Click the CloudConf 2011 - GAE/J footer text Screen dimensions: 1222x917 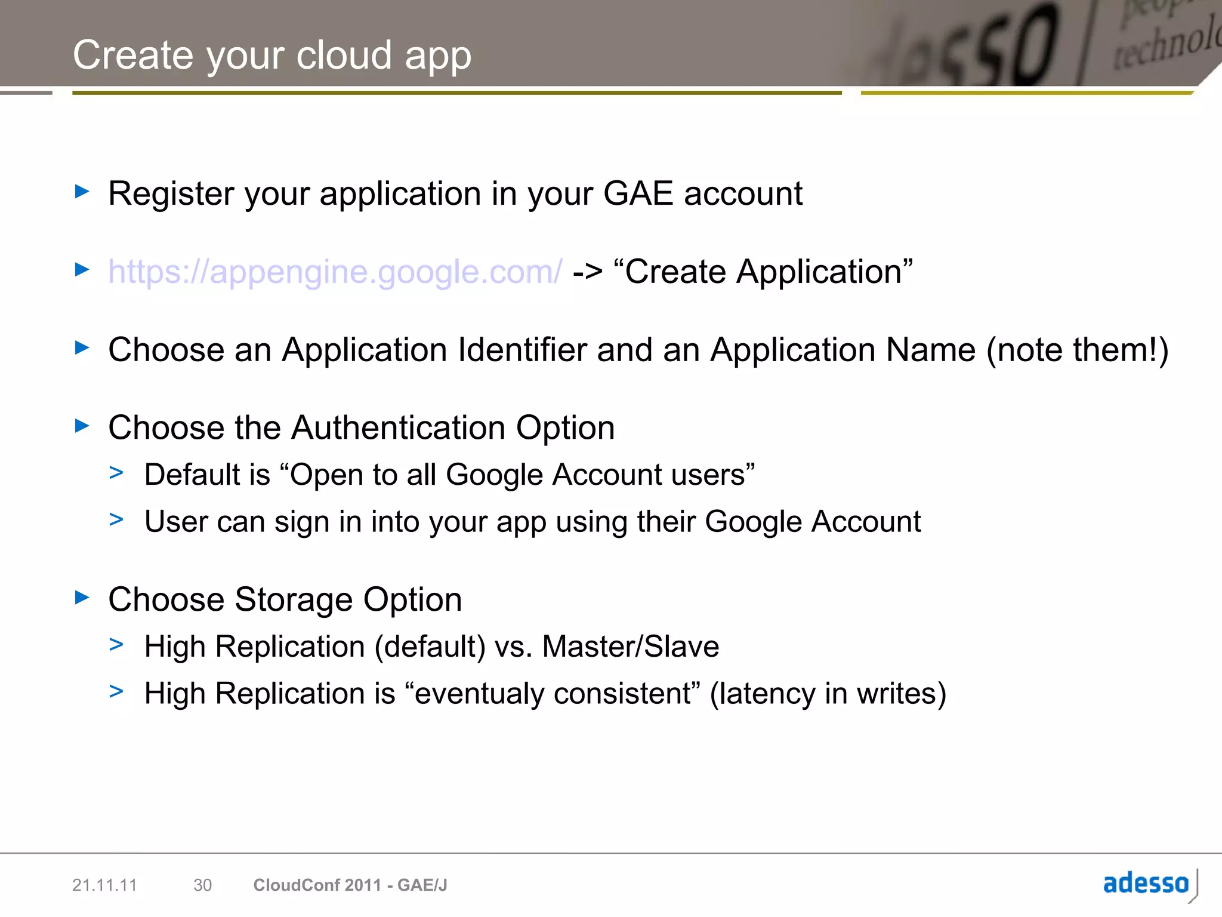pyautogui.click(x=350, y=885)
